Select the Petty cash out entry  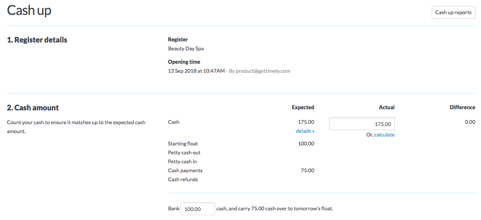[x=184, y=153]
